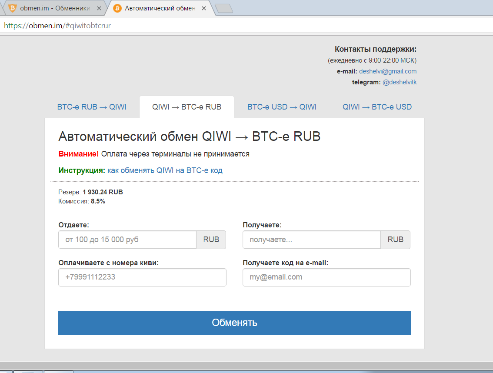Focus the e-mail field for receiving code
This screenshot has width=493, height=373.
(x=326, y=277)
